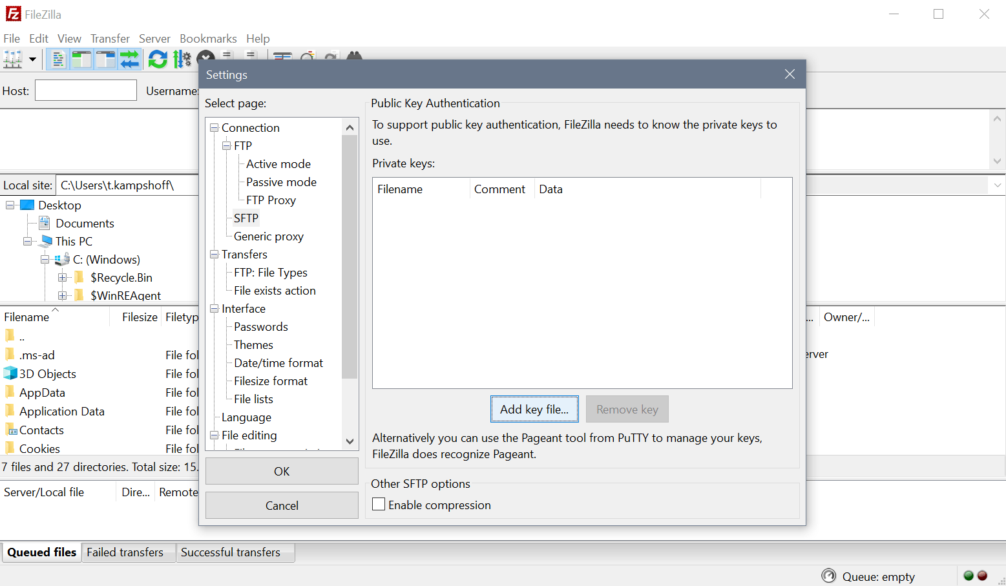
Task: Click the .ms-ad folder icon
Action: pyautogui.click(x=10, y=354)
